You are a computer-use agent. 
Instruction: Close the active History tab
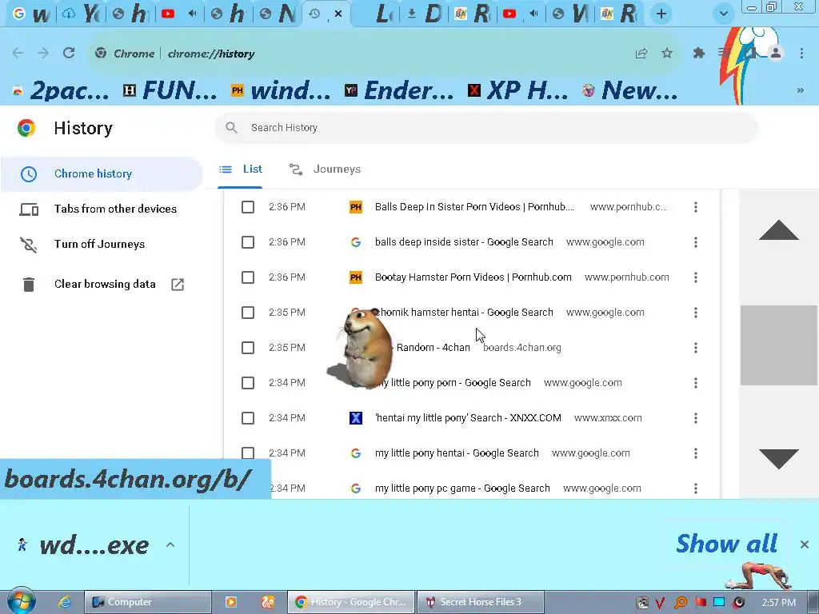click(x=338, y=14)
